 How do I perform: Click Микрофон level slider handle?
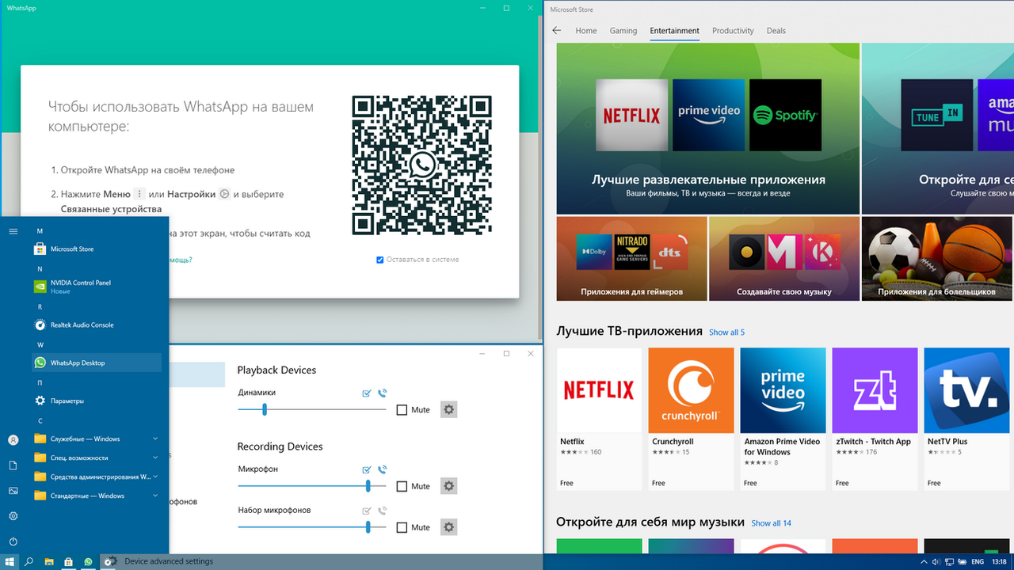point(368,486)
